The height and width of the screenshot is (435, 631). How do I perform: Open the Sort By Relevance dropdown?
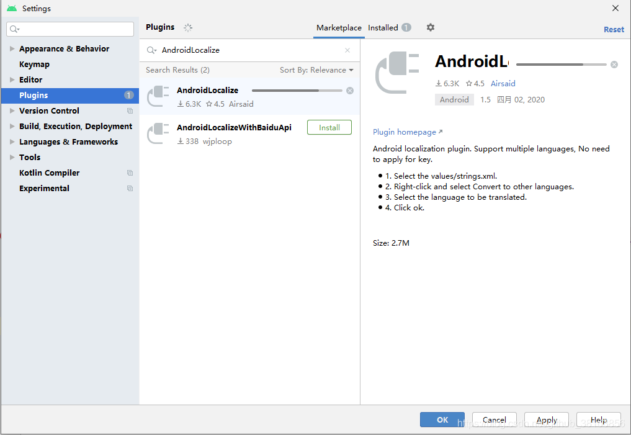[x=316, y=70]
